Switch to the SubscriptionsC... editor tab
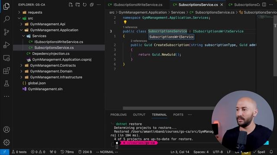The width and height of the screenshot is (277, 155). coord(244,5)
